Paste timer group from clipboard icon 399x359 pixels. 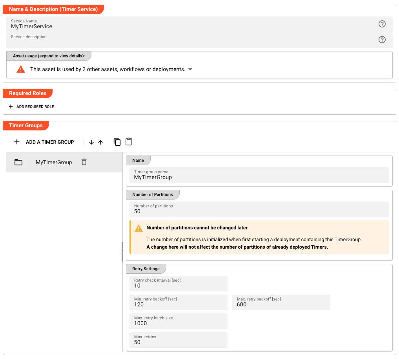[129, 142]
